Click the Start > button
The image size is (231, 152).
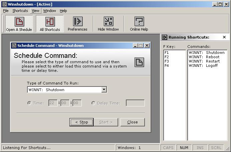[x=106, y=122]
